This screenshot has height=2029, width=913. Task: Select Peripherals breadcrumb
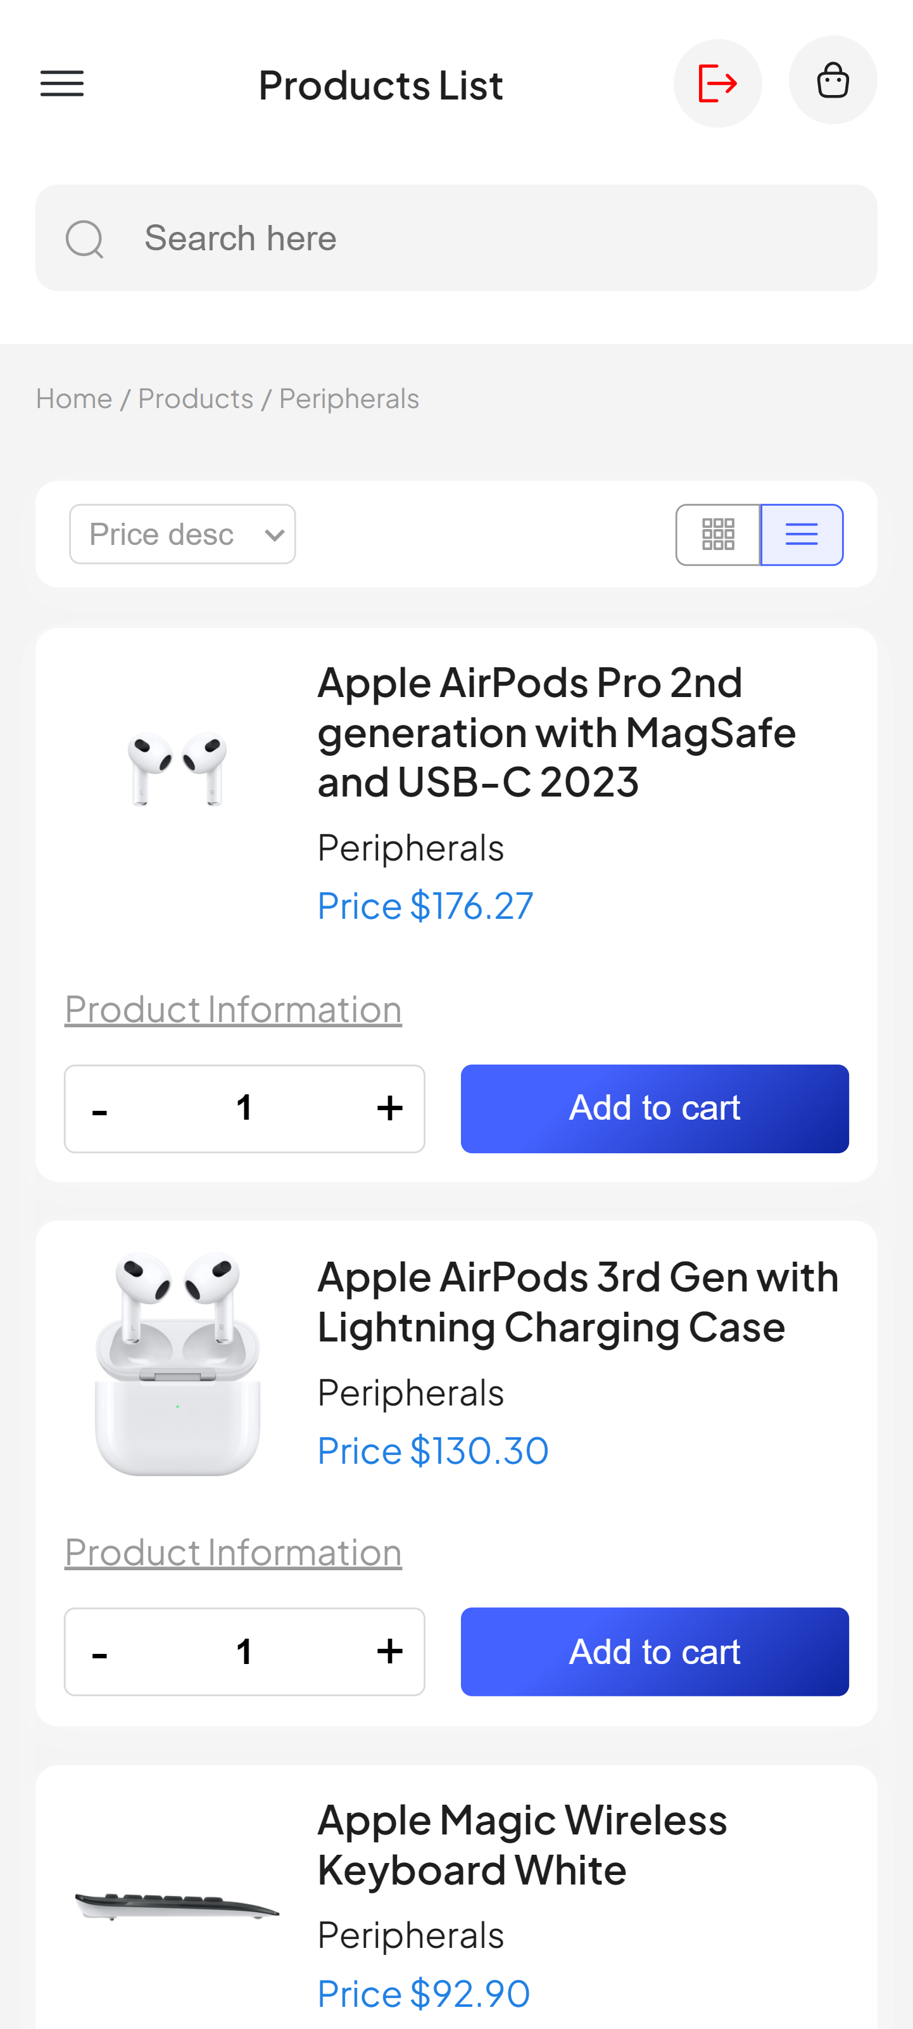[x=349, y=399]
